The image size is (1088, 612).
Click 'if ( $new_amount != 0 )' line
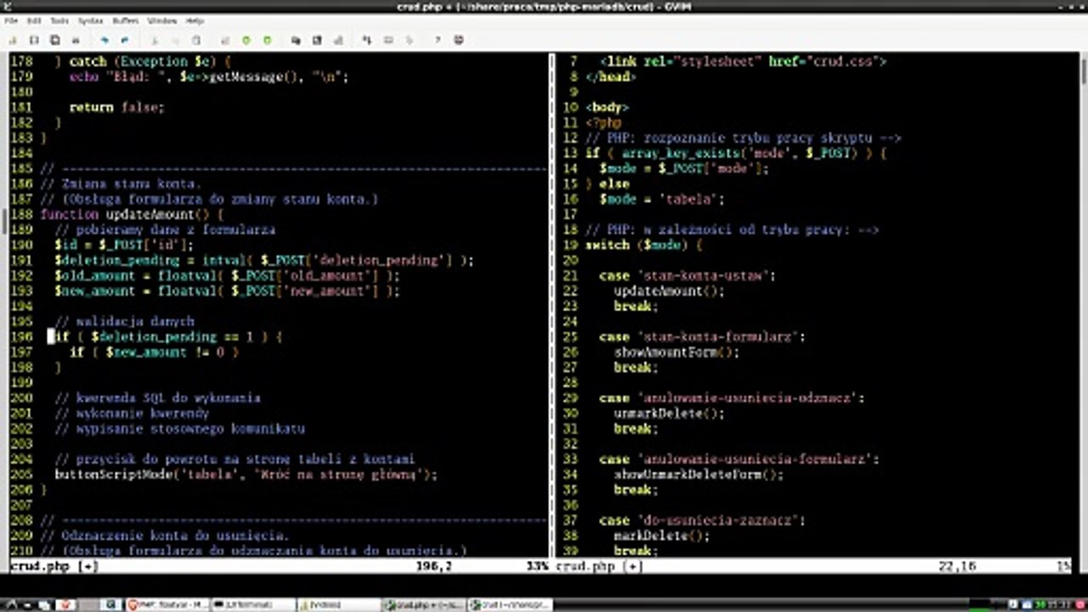(153, 352)
